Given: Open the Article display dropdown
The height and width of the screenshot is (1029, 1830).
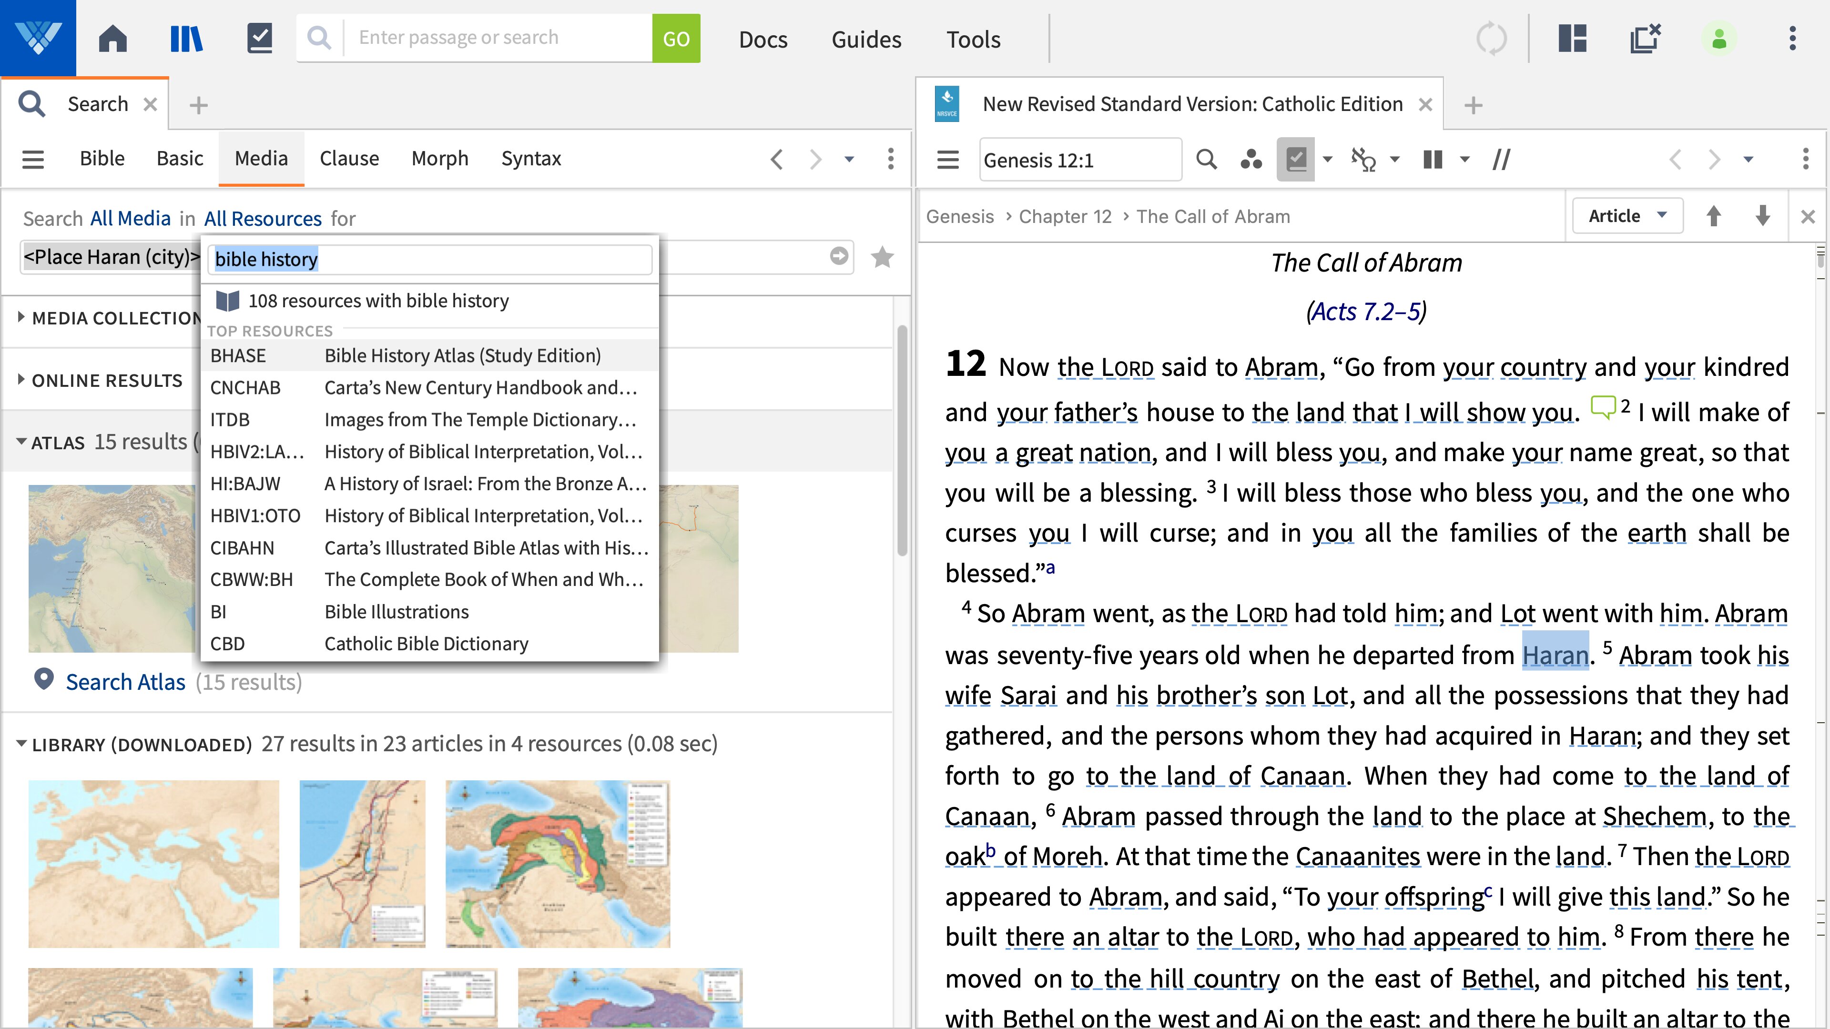Looking at the screenshot, I should [x=1627, y=215].
